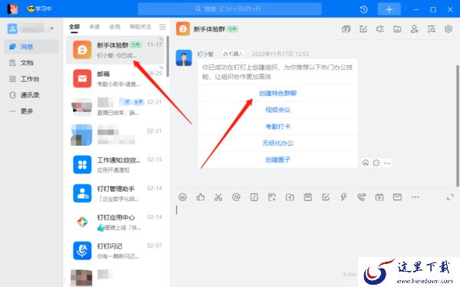Open group settings gear icon
Viewport: 460px width, 287px height.
click(449, 29)
